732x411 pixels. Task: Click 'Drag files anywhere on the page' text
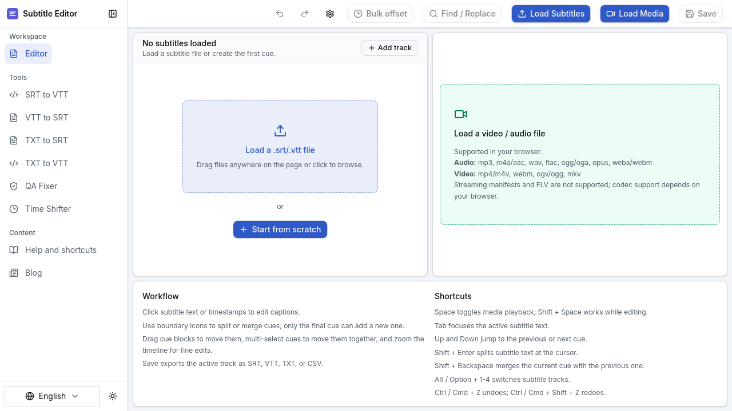[x=280, y=165]
